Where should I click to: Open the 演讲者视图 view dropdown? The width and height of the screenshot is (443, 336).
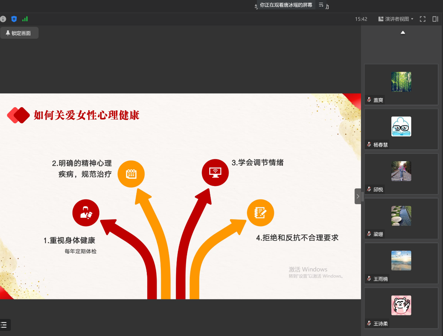[x=396, y=19]
